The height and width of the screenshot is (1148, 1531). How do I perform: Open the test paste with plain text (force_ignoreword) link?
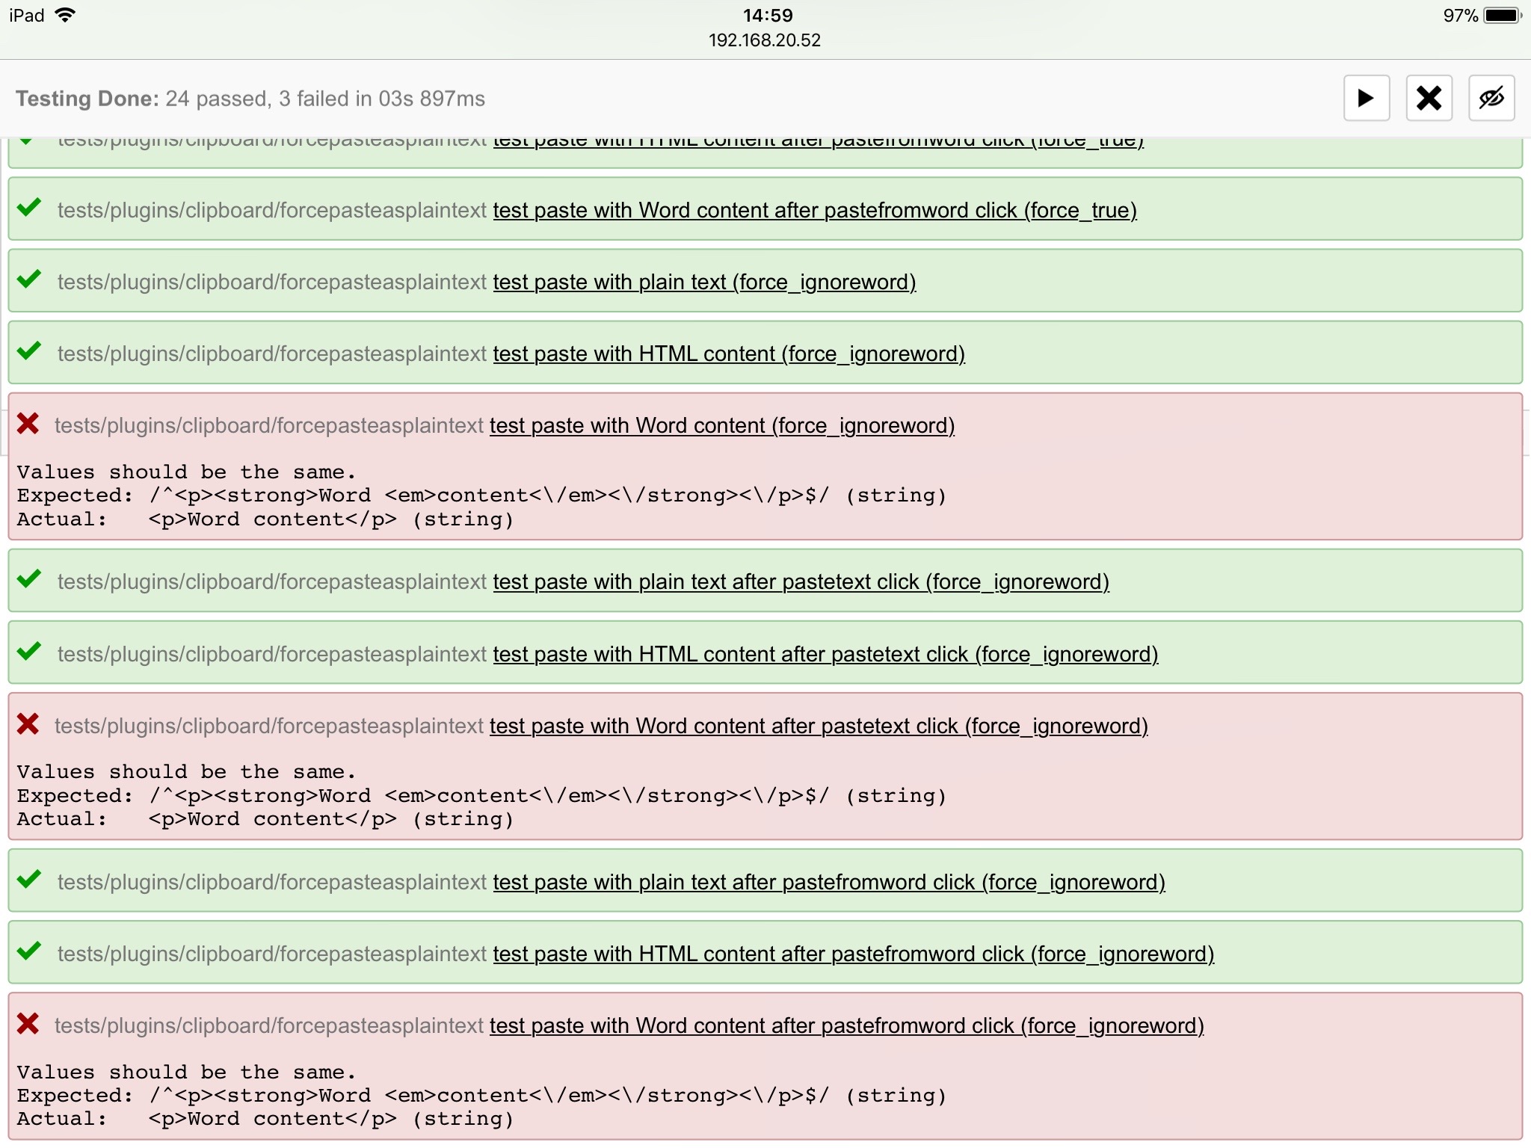(x=704, y=282)
